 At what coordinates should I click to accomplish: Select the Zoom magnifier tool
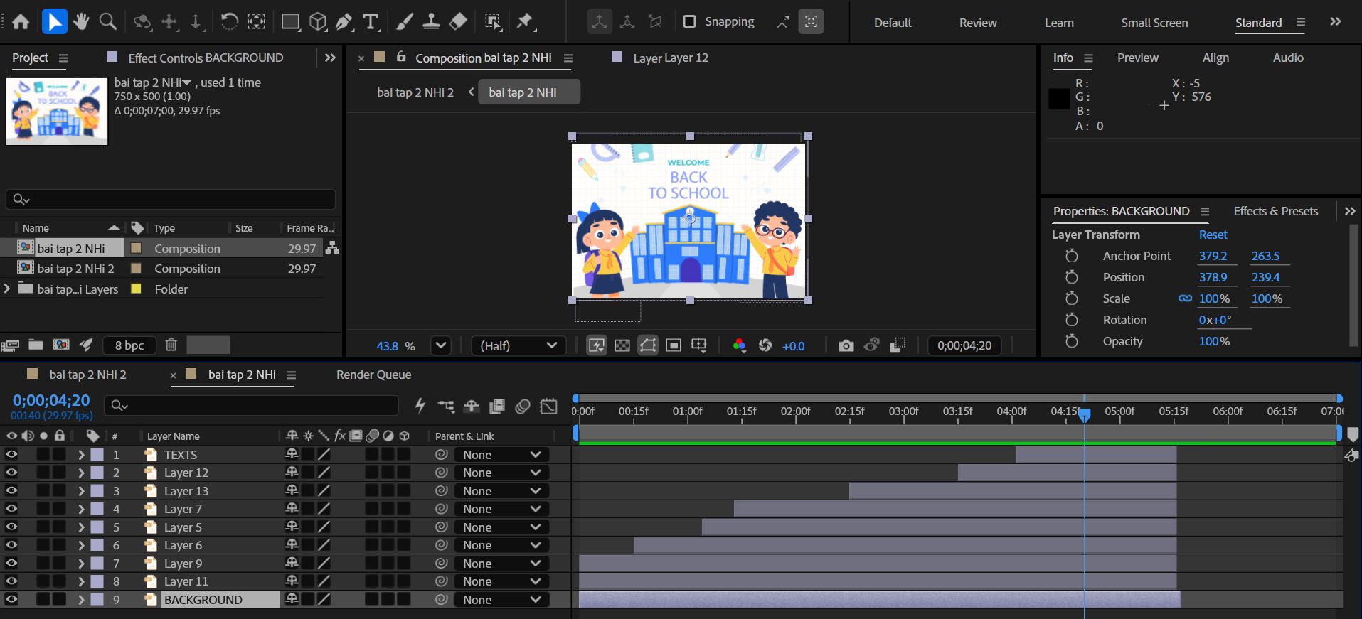coord(108,22)
